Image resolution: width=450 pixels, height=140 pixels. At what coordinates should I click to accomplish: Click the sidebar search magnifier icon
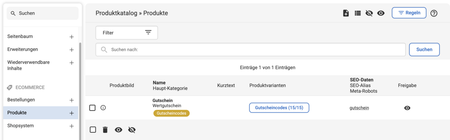(13, 13)
